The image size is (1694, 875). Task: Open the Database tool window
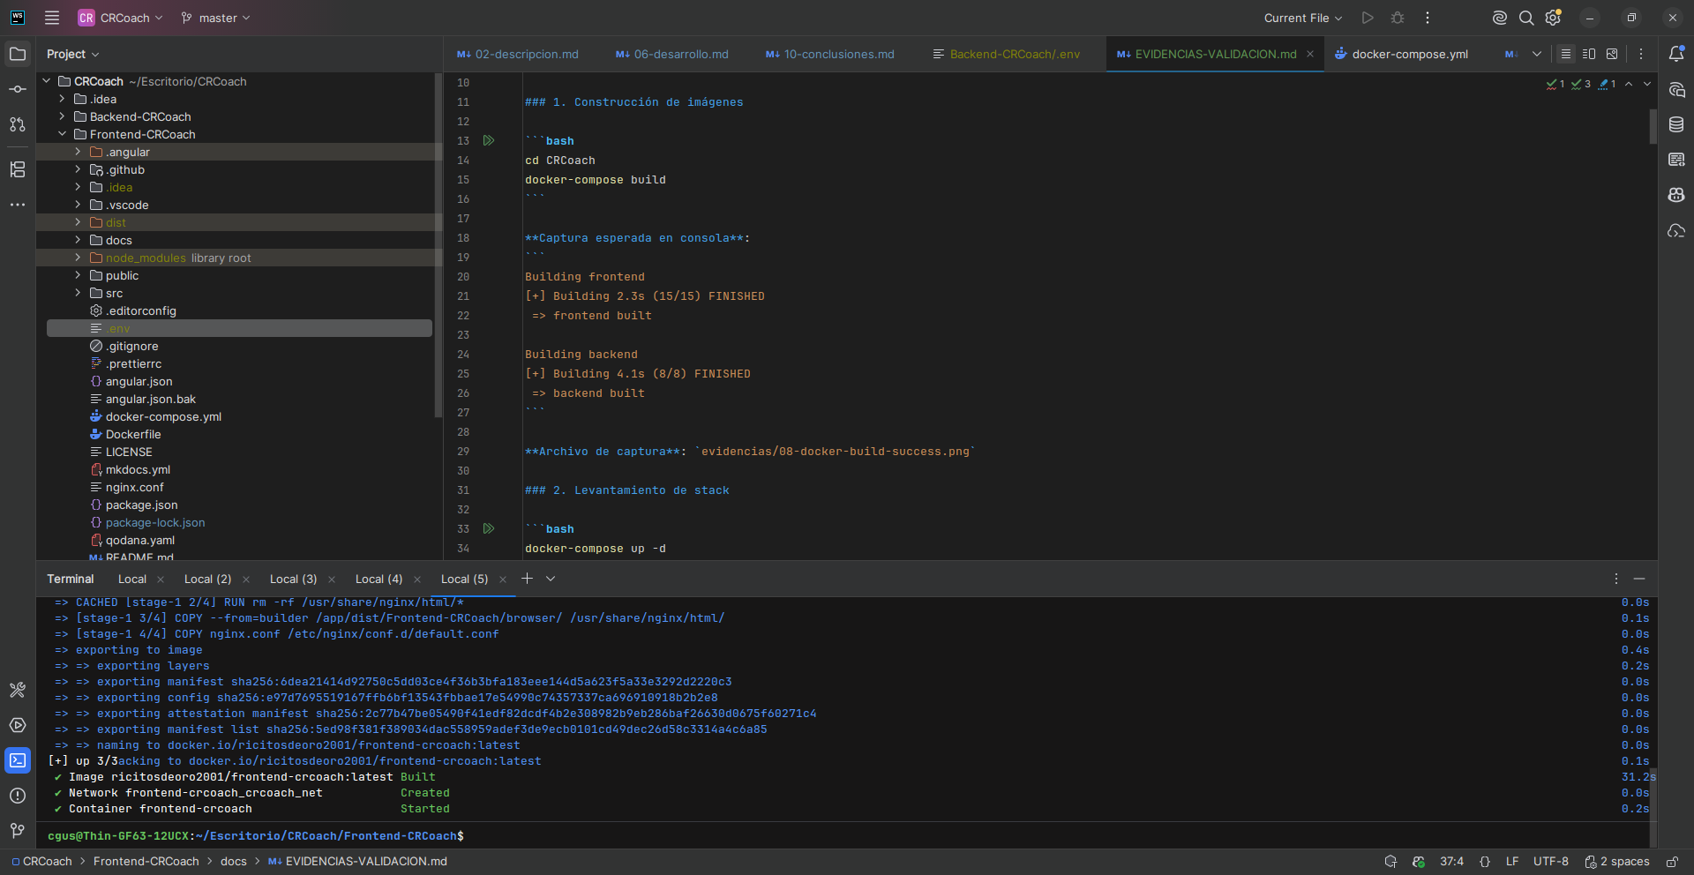click(1676, 124)
